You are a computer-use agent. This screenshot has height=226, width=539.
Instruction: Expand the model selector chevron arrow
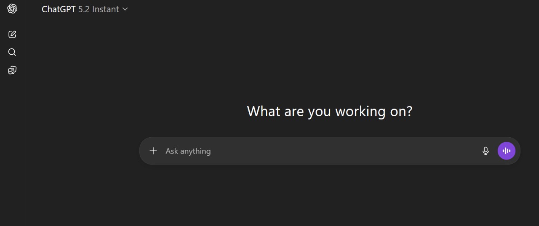[125, 9]
